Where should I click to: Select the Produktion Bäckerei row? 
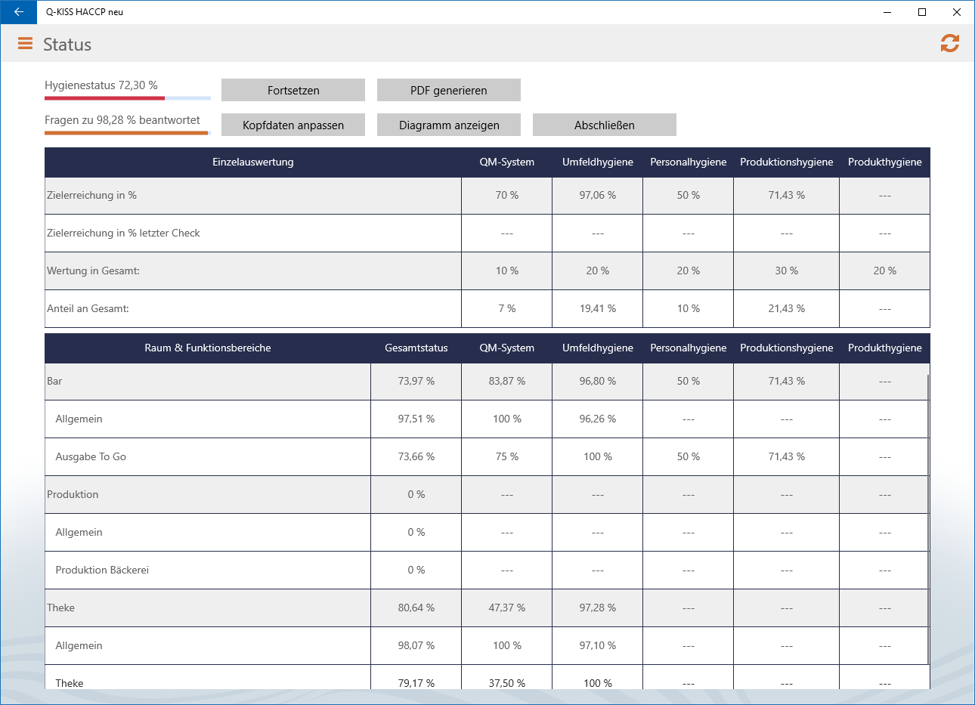click(x=486, y=570)
